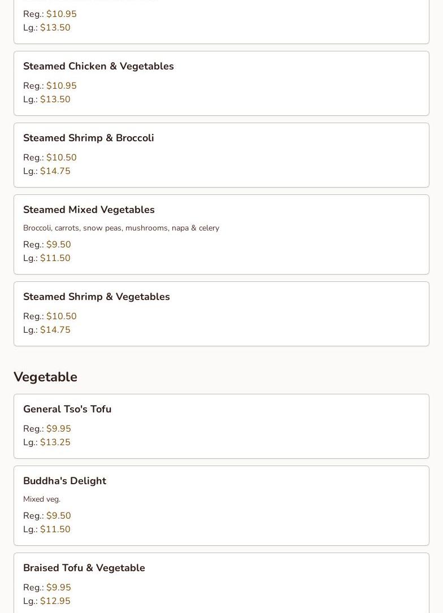Image resolution: width=443 pixels, height=613 pixels.
Task: Select Steamed Shrimp & Broccoli large $14.75 price
Action: click(x=55, y=171)
